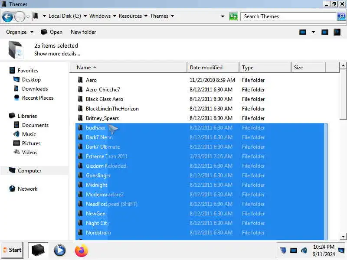Change your view icon
The image size is (347, 260).
[x=302, y=32]
